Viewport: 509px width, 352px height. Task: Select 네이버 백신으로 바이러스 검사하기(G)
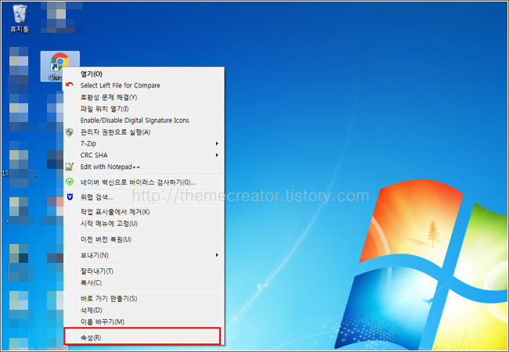(144, 182)
